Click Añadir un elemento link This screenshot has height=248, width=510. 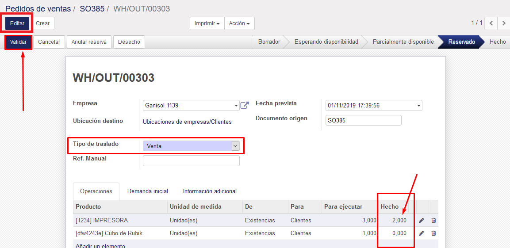[x=100, y=246]
